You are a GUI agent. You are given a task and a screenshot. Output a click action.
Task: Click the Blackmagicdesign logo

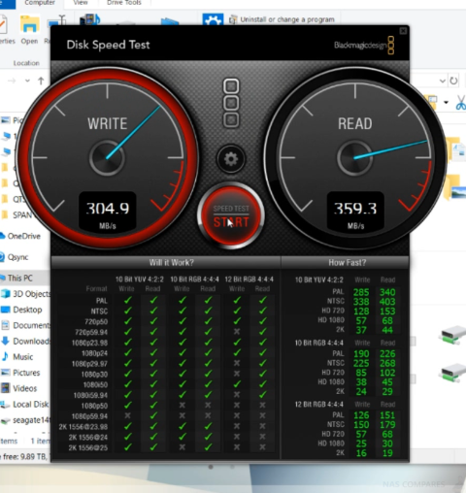tap(364, 45)
